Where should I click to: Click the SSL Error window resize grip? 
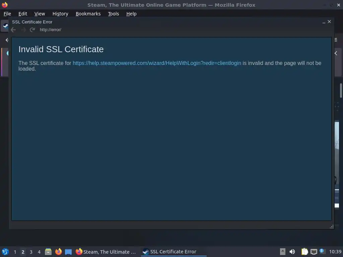[x=332, y=227]
